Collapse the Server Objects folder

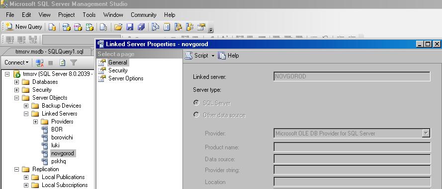click(x=16, y=98)
